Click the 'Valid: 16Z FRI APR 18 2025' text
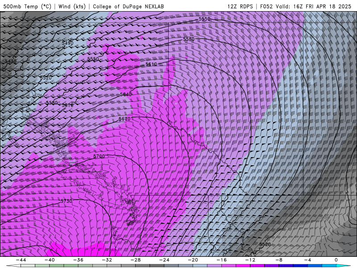 coord(314,6)
